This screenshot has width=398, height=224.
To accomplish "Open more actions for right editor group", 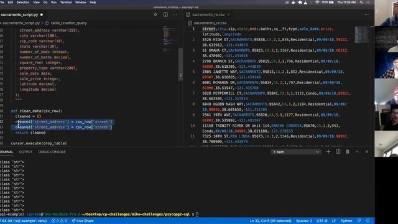I will click(x=366, y=14).
